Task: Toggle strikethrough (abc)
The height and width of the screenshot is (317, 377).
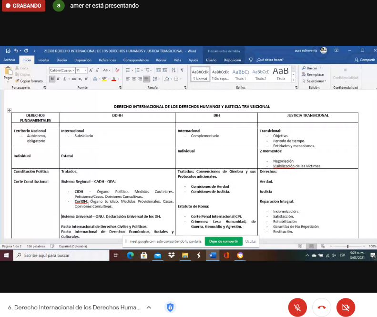Action: [74, 79]
